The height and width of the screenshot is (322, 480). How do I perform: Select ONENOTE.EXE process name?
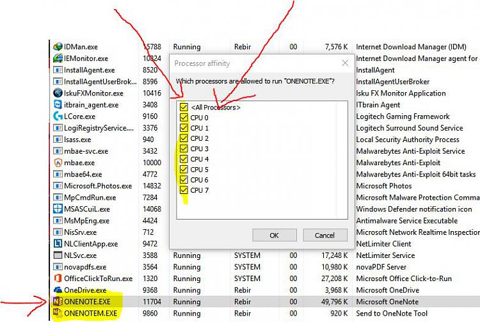[87, 302]
